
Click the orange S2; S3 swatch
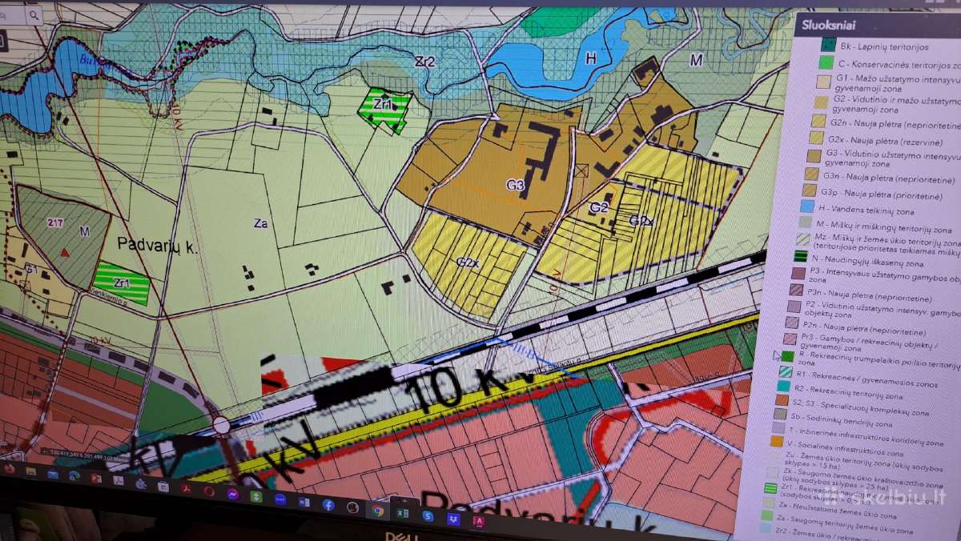[782, 400]
